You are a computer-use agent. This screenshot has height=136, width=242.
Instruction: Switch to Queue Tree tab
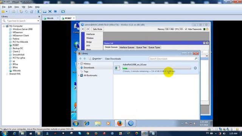click(141, 47)
